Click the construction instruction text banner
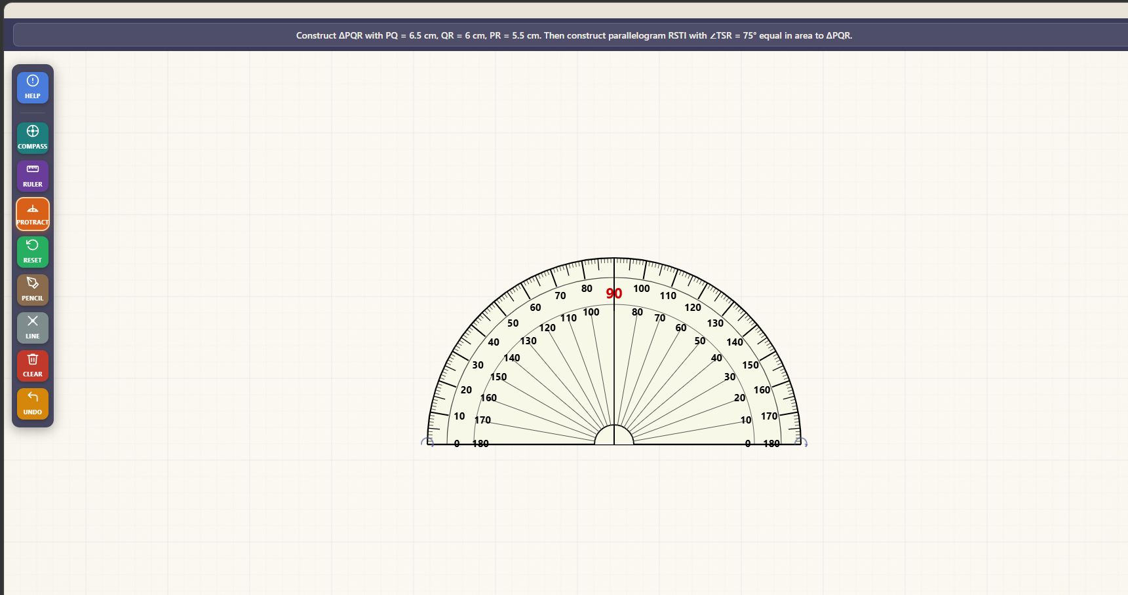1128x595 pixels. point(574,35)
